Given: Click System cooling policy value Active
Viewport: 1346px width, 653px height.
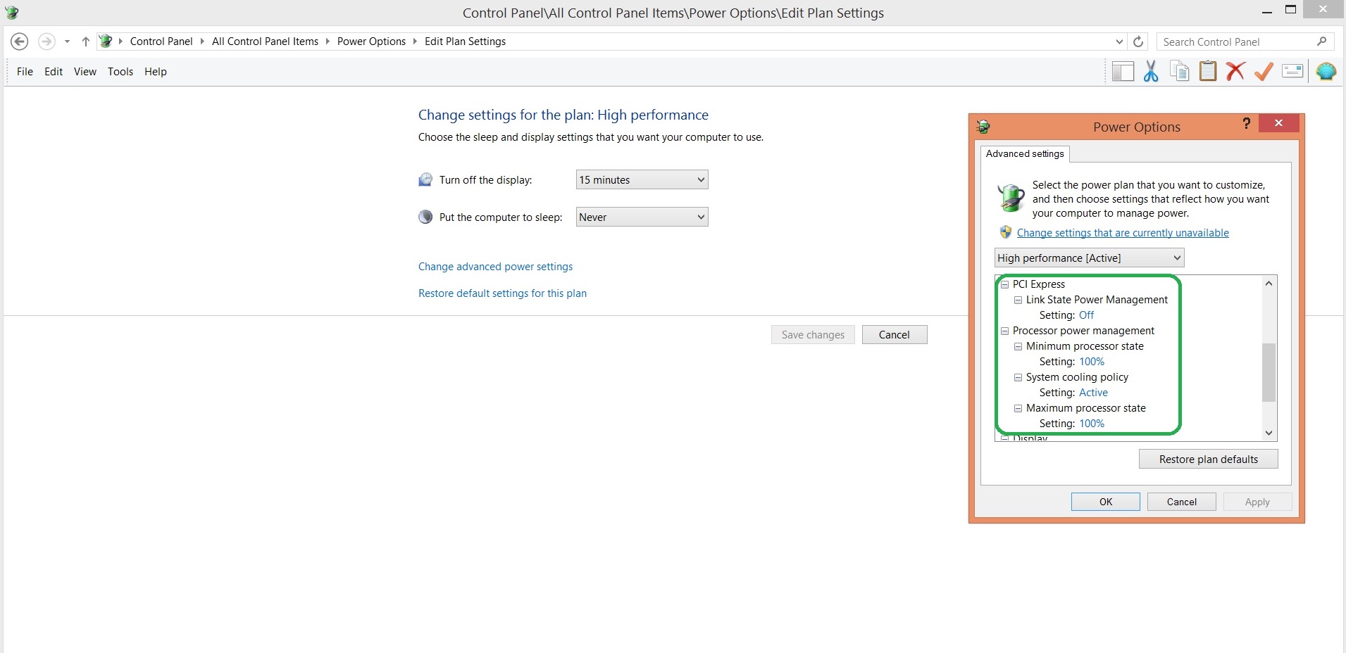Looking at the screenshot, I should click(1093, 393).
